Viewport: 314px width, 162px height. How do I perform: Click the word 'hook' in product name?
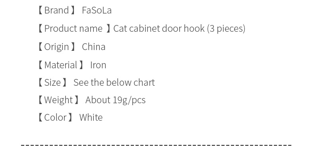click(x=194, y=29)
